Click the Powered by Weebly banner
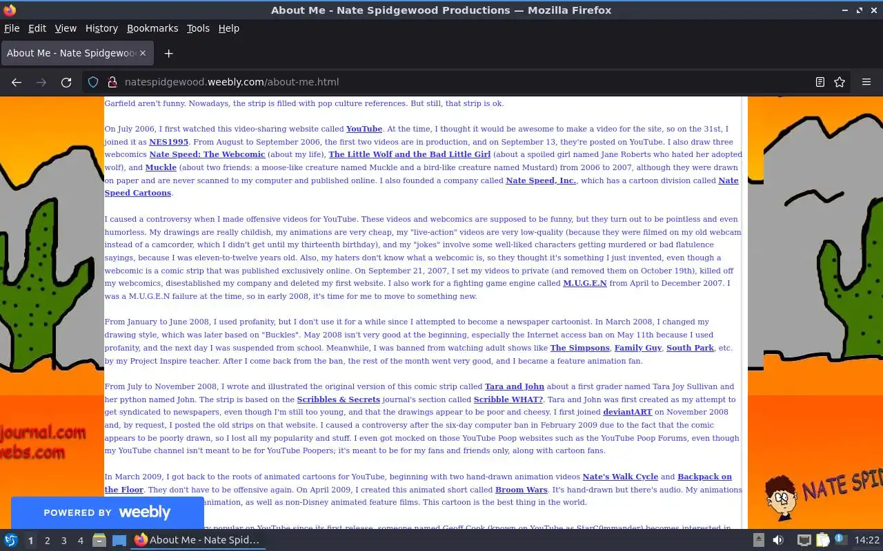This screenshot has height=551, width=883. (x=108, y=512)
